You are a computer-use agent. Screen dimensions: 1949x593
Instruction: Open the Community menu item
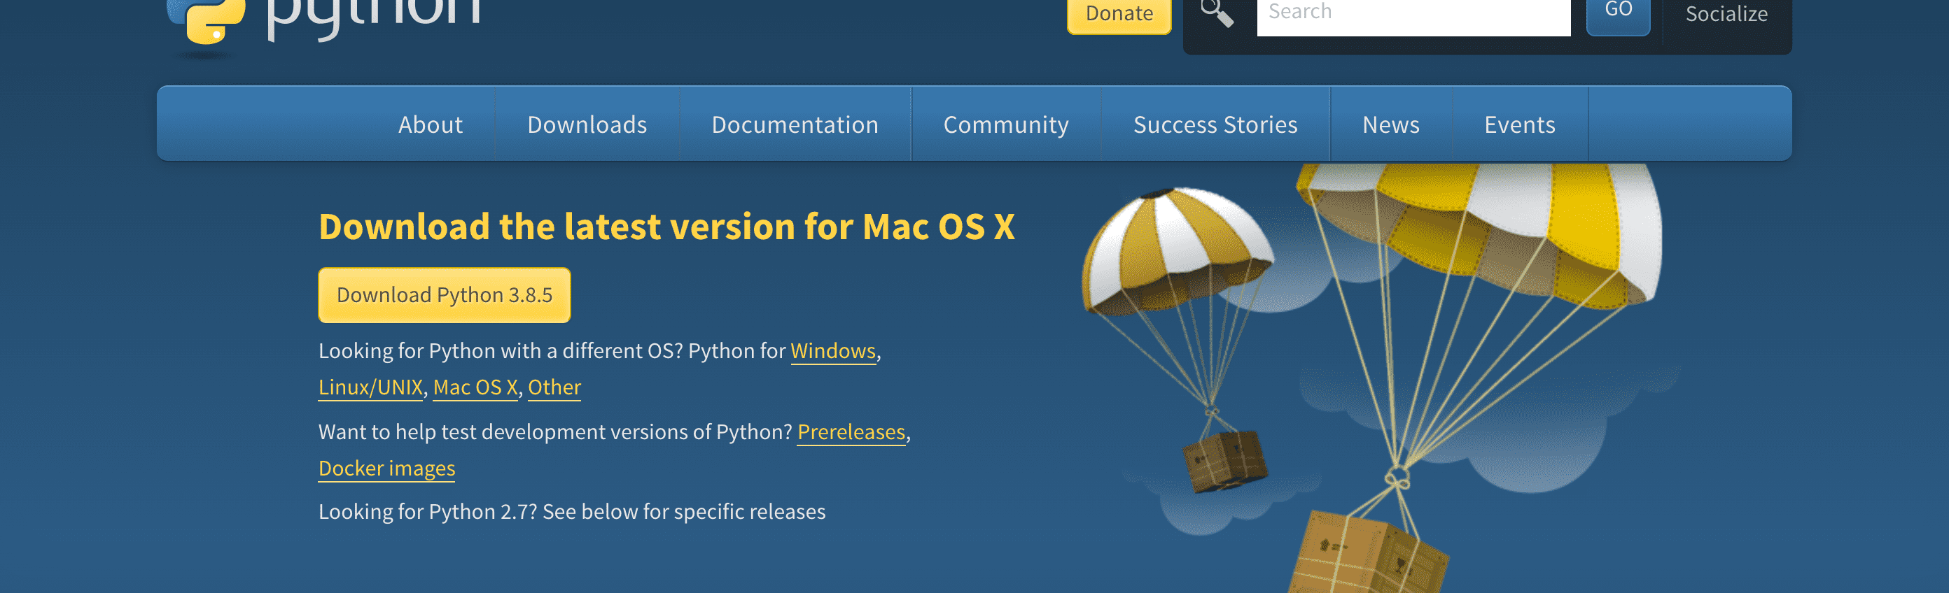(1005, 124)
